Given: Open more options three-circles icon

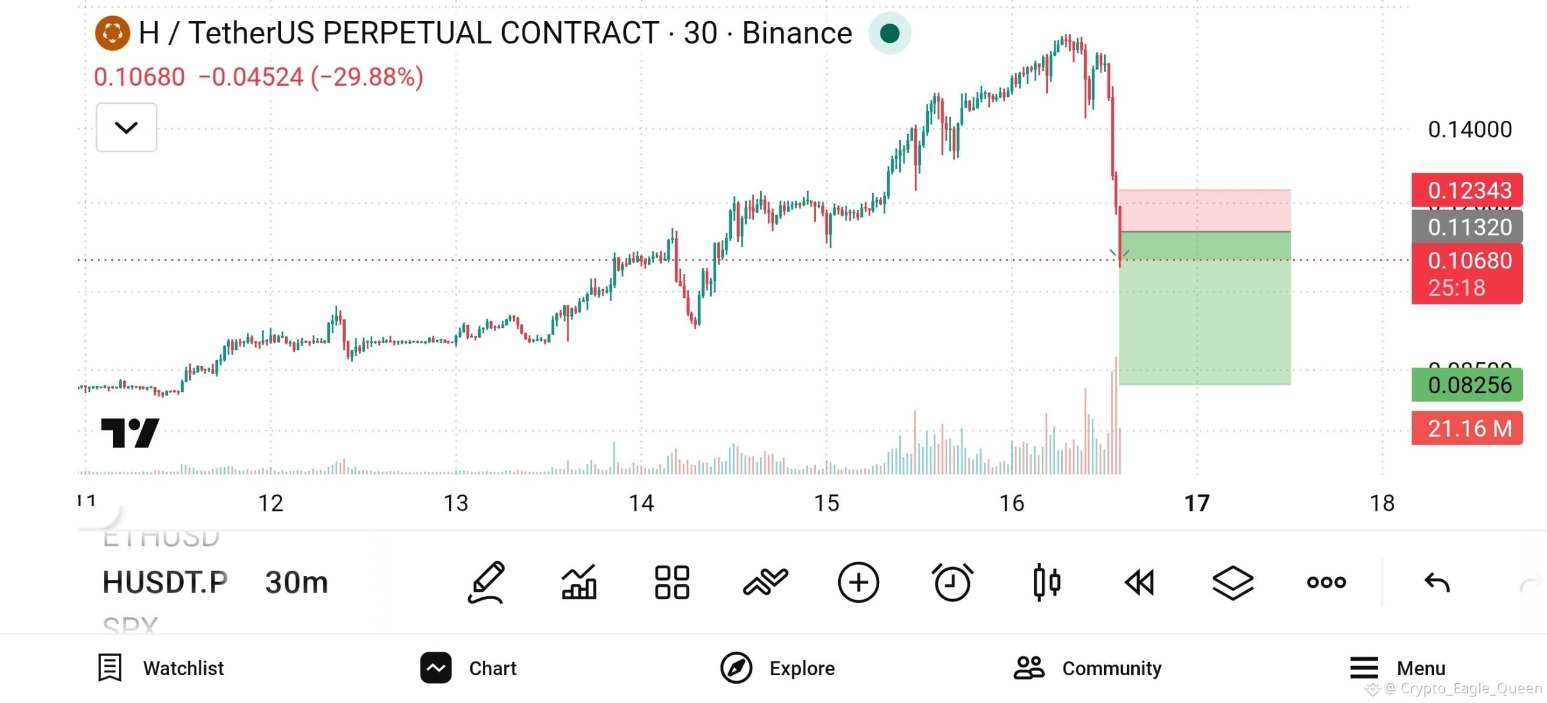Looking at the screenshot, I should (x=1326, y=582).
